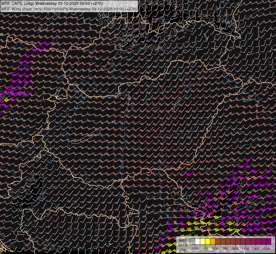Click the white swatch in the CAPE legend
276x254 pixels.
coord(198,241)
